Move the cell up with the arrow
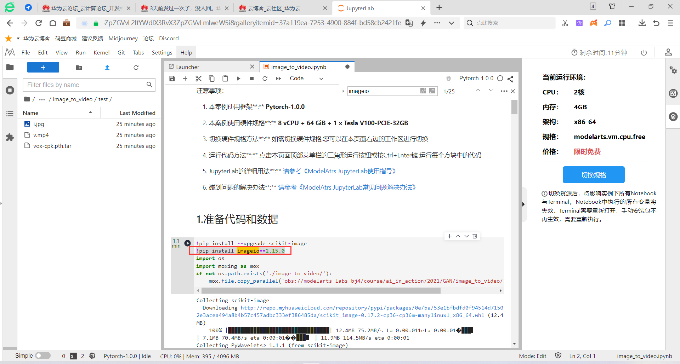 coord(458,236)
